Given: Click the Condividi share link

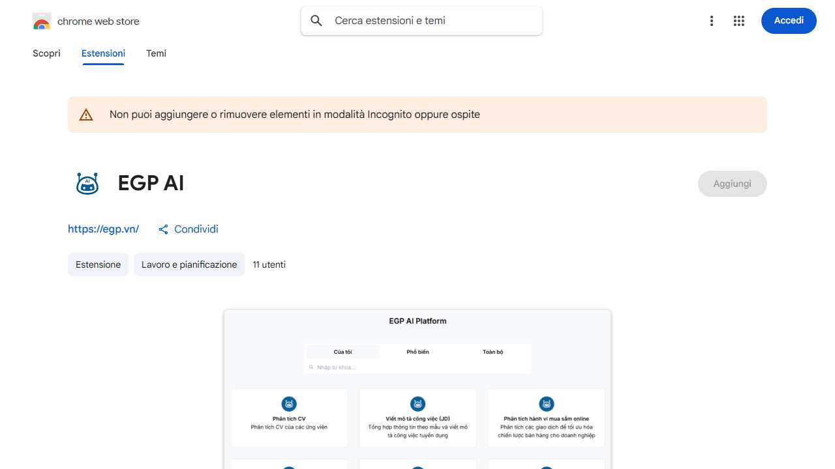Looking at the screenshot, I should (x=196, y=229).
